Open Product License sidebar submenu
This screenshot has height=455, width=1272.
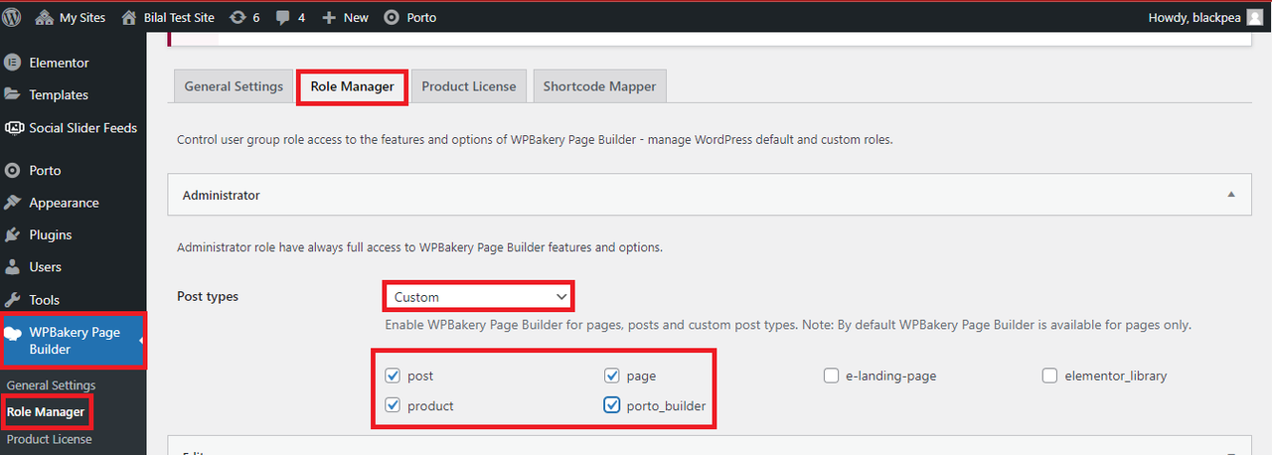[x=49, y=439]
